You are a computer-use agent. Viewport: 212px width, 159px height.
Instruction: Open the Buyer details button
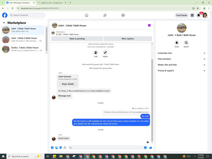(68, 84)
